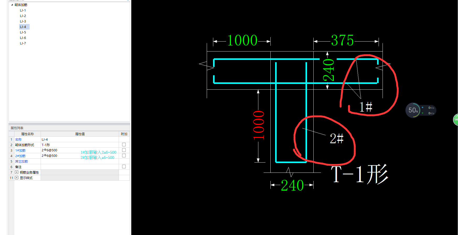Screen dimensions: 458x235
Task: Check the 附加 box for 砌体加筋形式
Action: click(124, 145)
